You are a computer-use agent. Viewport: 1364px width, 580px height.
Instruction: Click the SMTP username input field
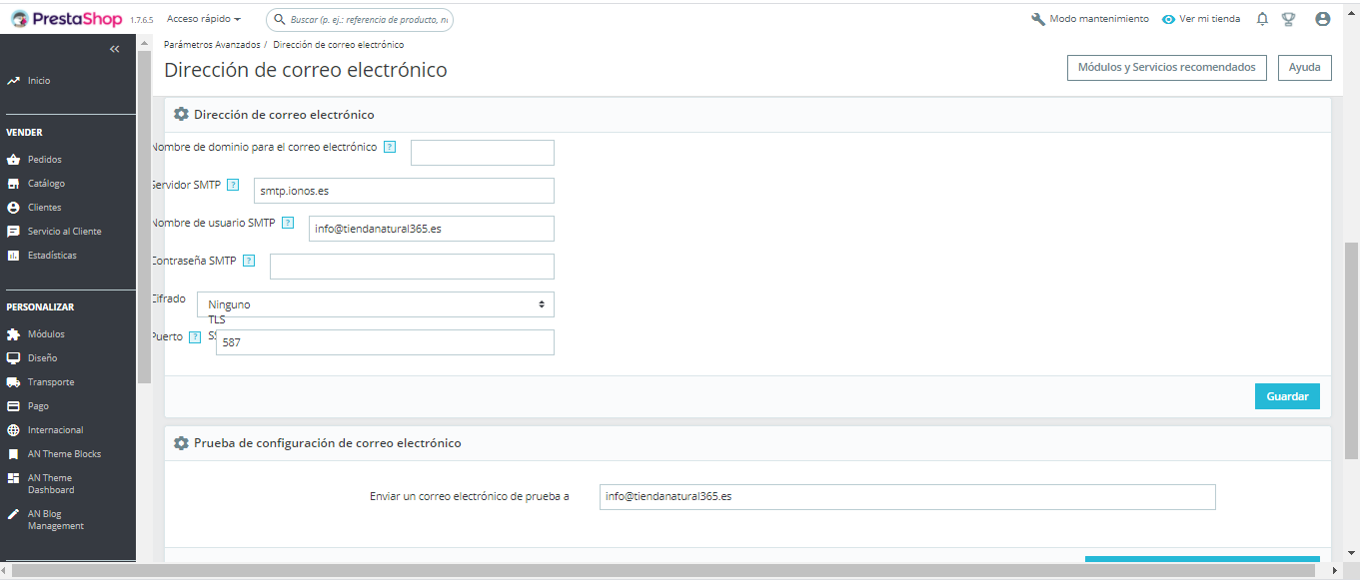(432, 229)
